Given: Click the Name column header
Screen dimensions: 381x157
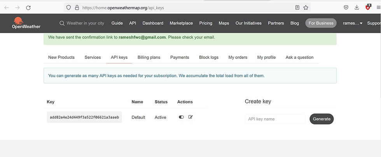Looking at the screenshot, I should click(137, 102).
